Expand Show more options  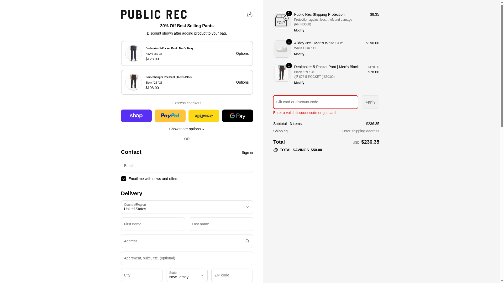187,129
